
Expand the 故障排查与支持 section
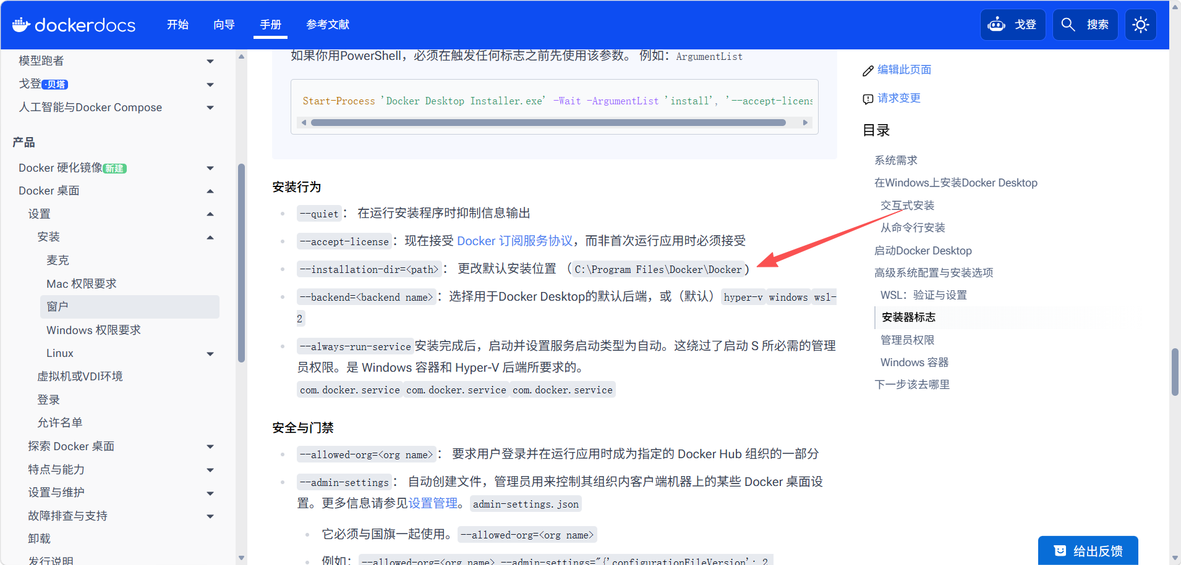(210, 516)
